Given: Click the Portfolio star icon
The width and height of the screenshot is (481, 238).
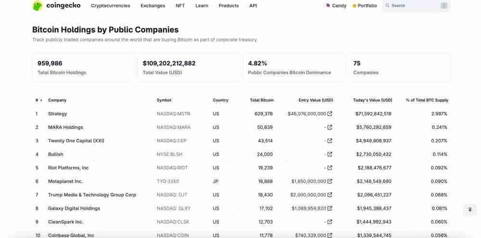Looking at the screenshot, I should coord(354,6).
